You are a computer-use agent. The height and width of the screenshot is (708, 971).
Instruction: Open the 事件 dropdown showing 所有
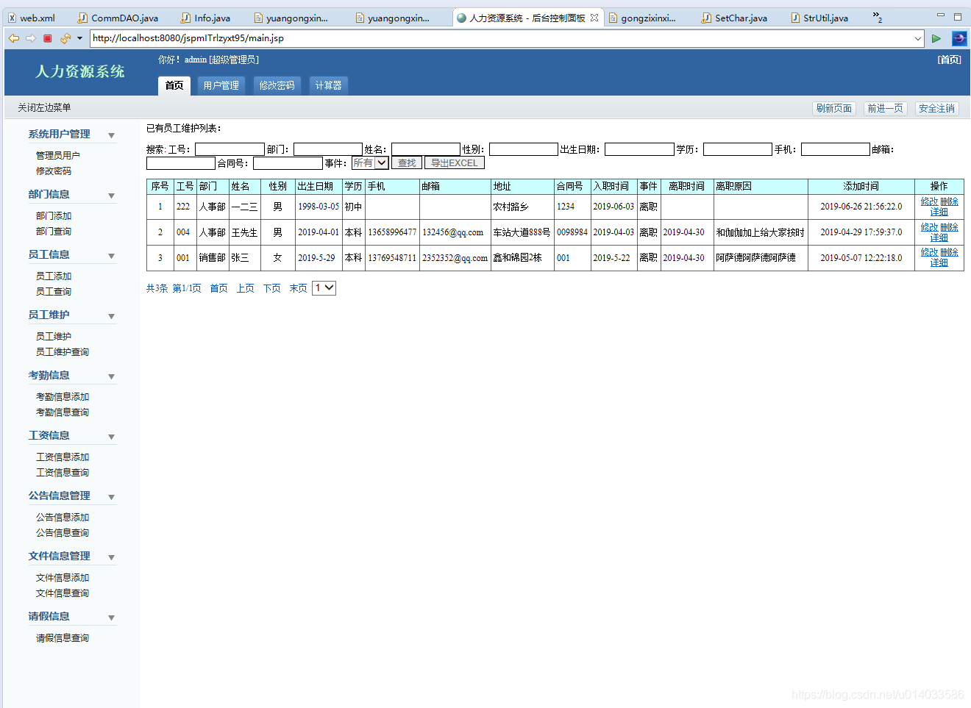tap(370, 163)
